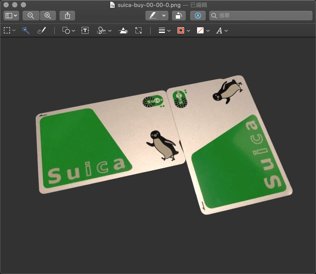Toggle the Markup toolbar button
316x274 pixels.
(x=197, y=16)
